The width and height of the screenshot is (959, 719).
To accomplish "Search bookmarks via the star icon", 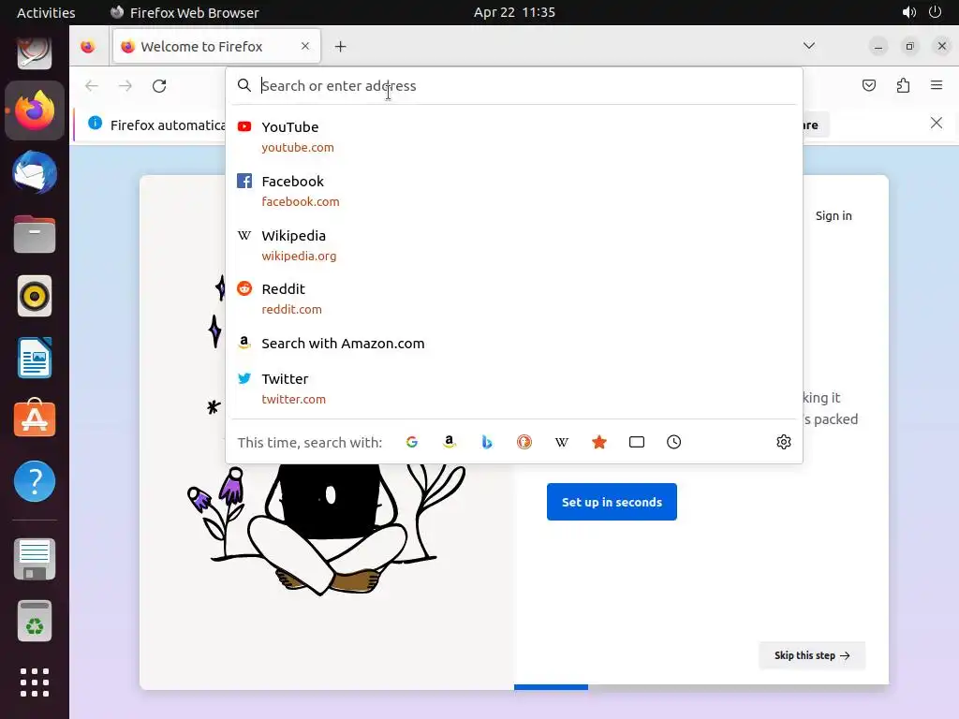I will click(x=599, y=442).
